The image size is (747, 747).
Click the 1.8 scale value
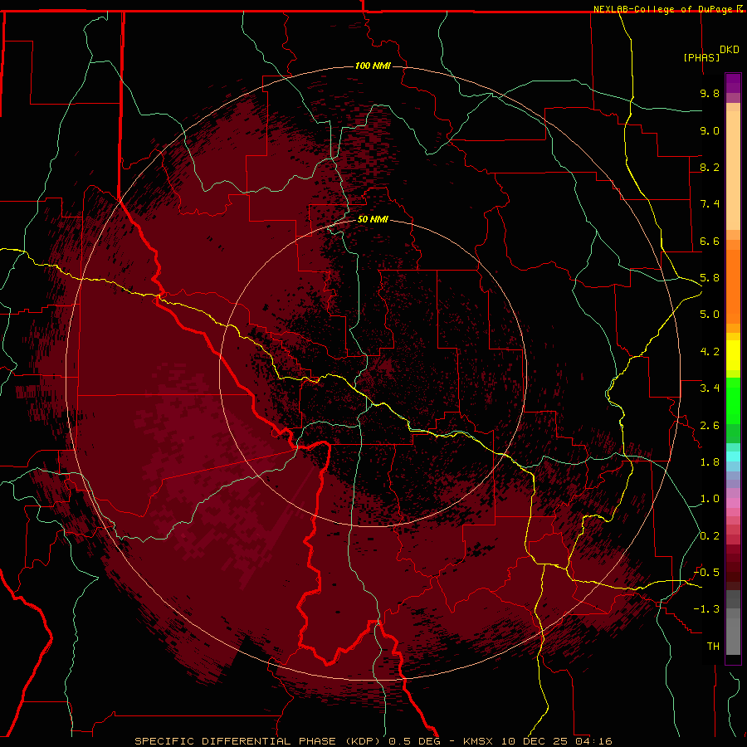pos(710,462)
